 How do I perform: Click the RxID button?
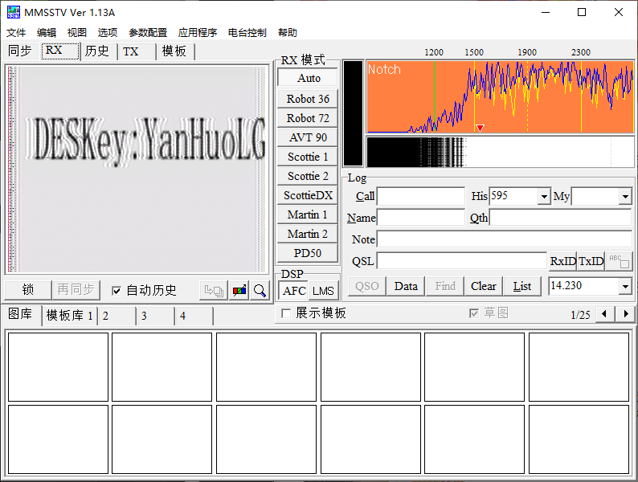562,261
